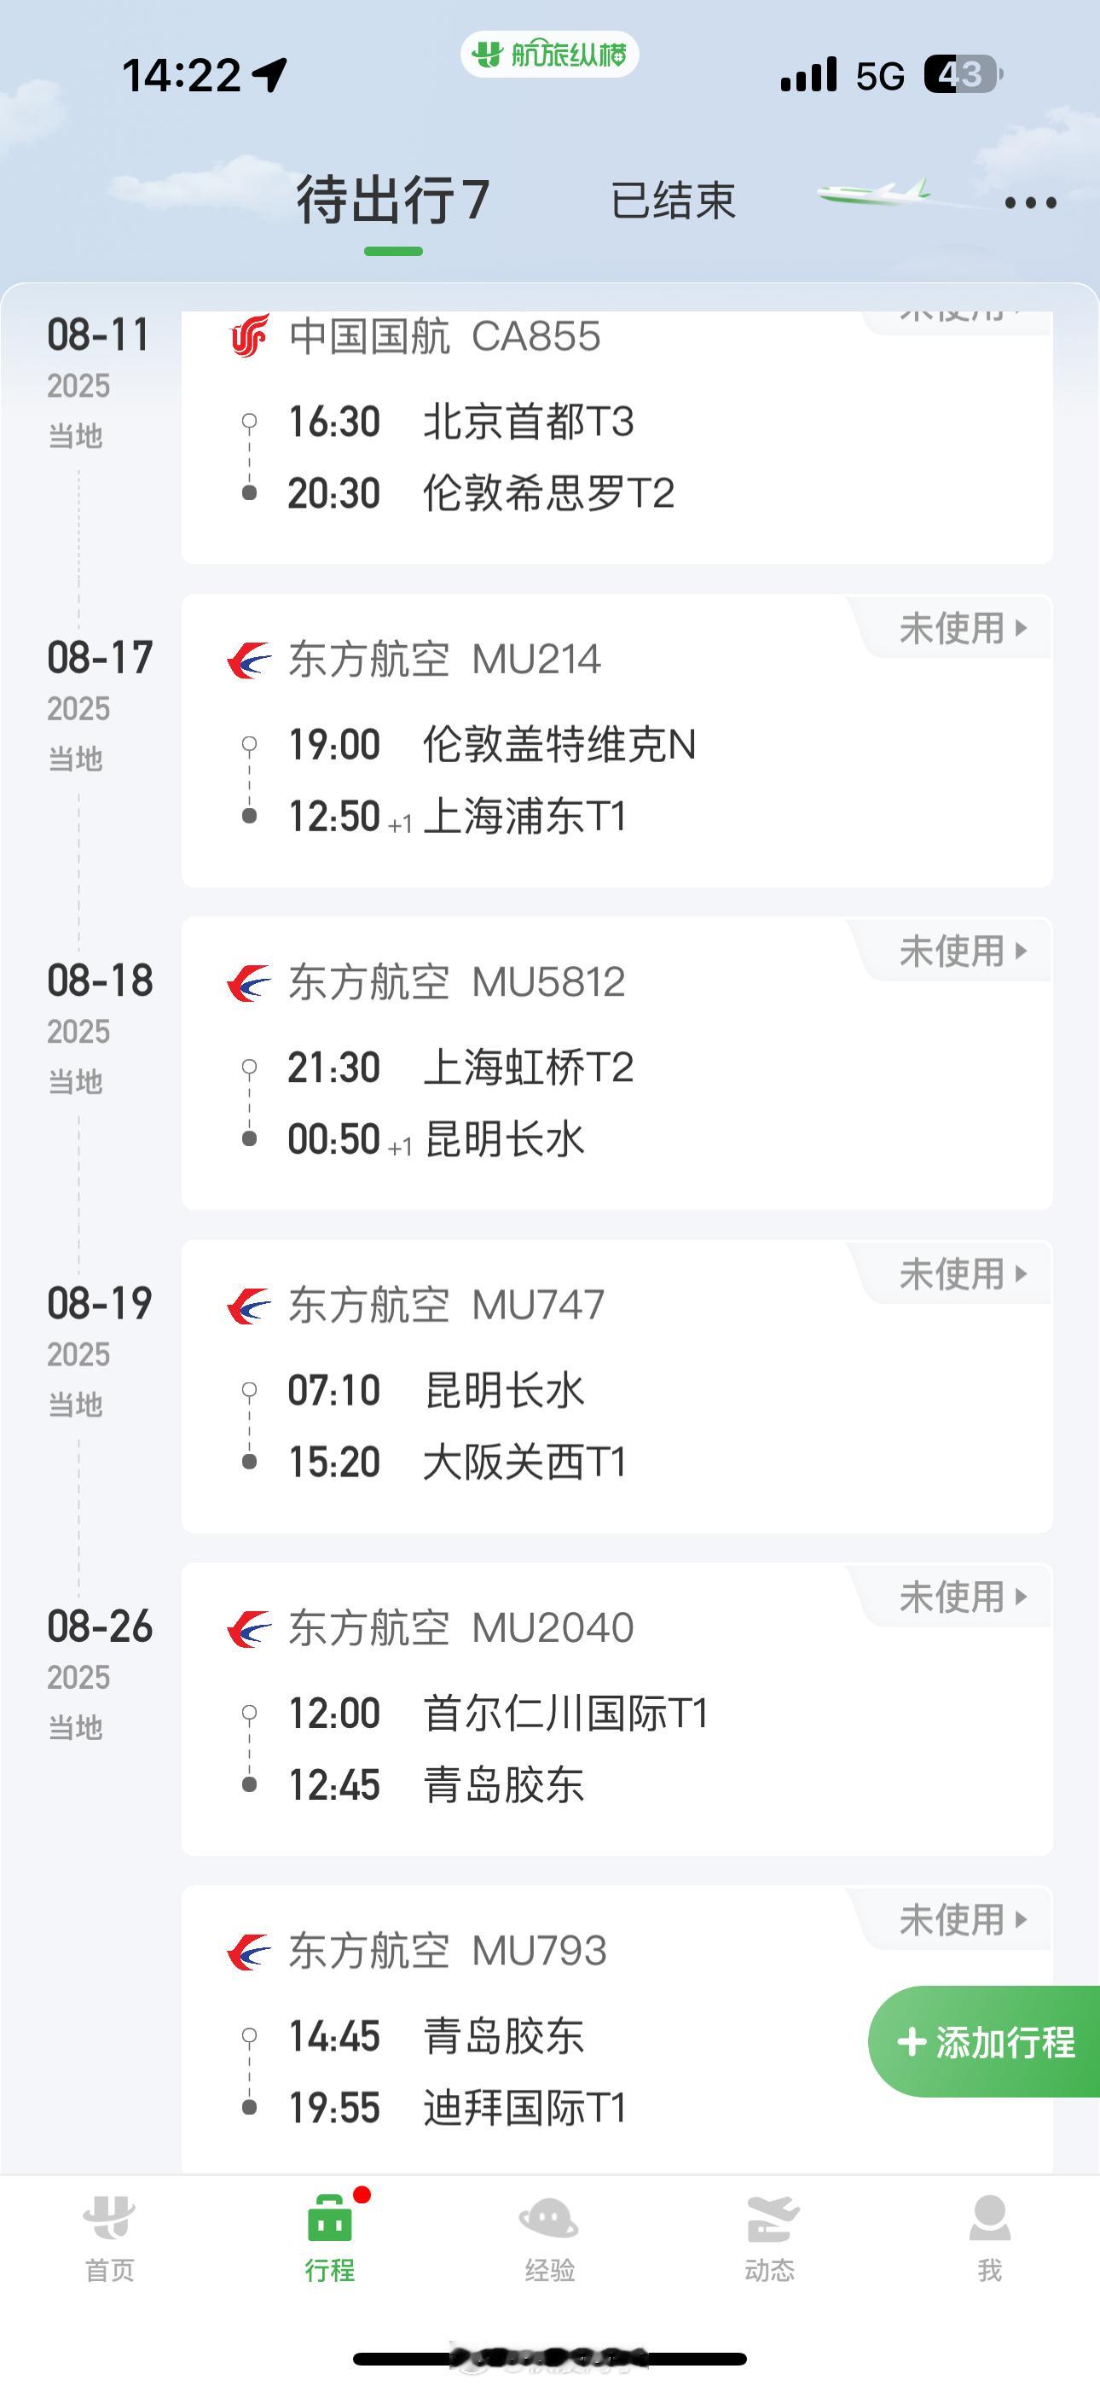
Task: Open the three-dot more options menu
Action: [1031, 203]
